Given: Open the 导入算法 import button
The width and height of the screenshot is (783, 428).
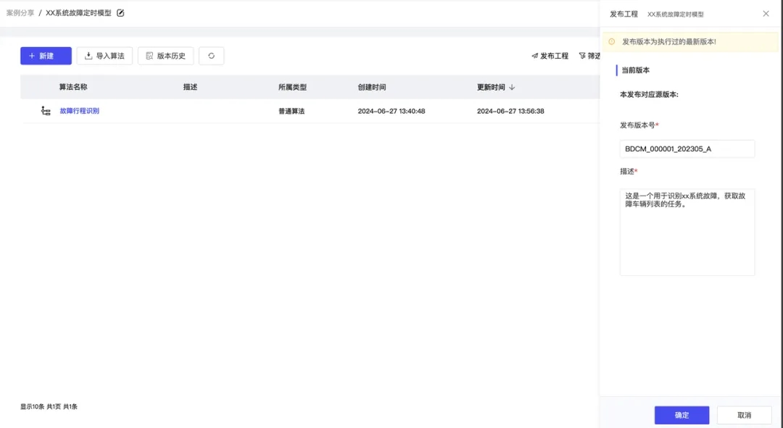Looking at the screenshot, I should tap(104, 56).
